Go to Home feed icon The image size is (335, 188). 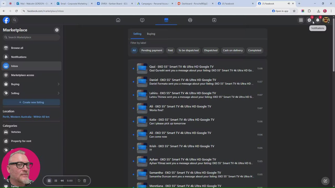point(118,20)
